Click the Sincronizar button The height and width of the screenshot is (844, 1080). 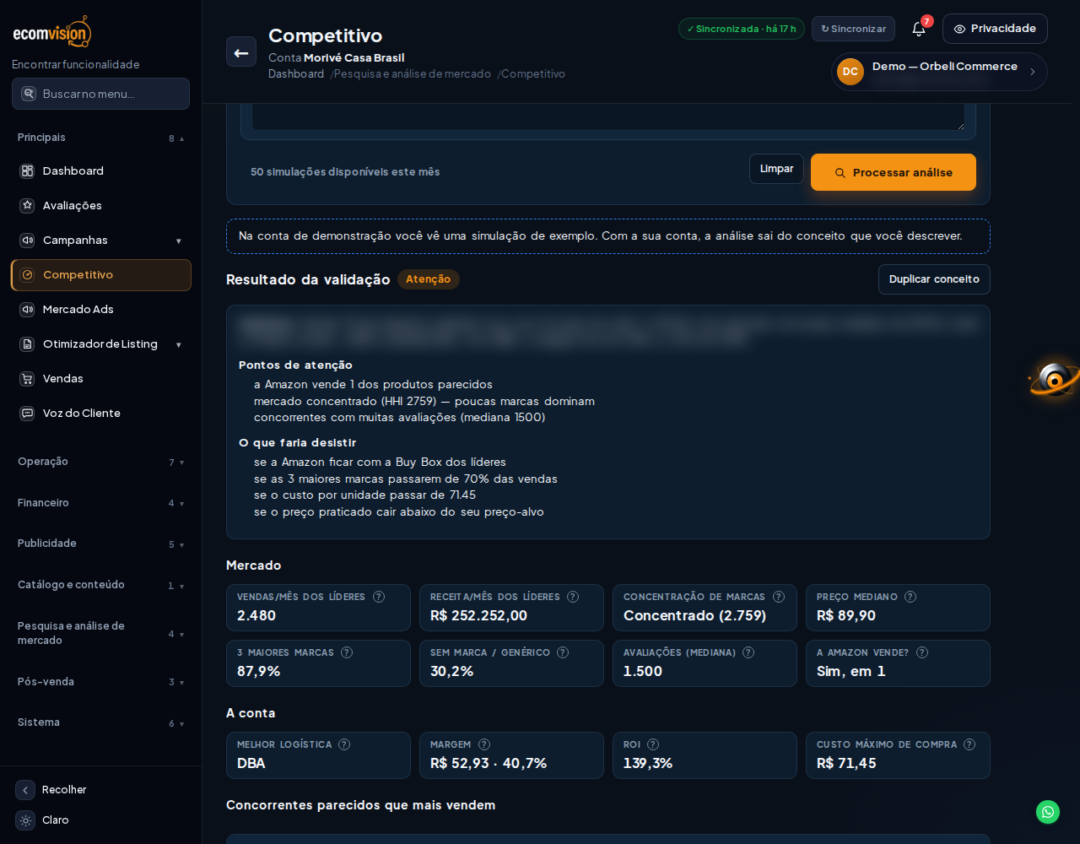point(853,29)
